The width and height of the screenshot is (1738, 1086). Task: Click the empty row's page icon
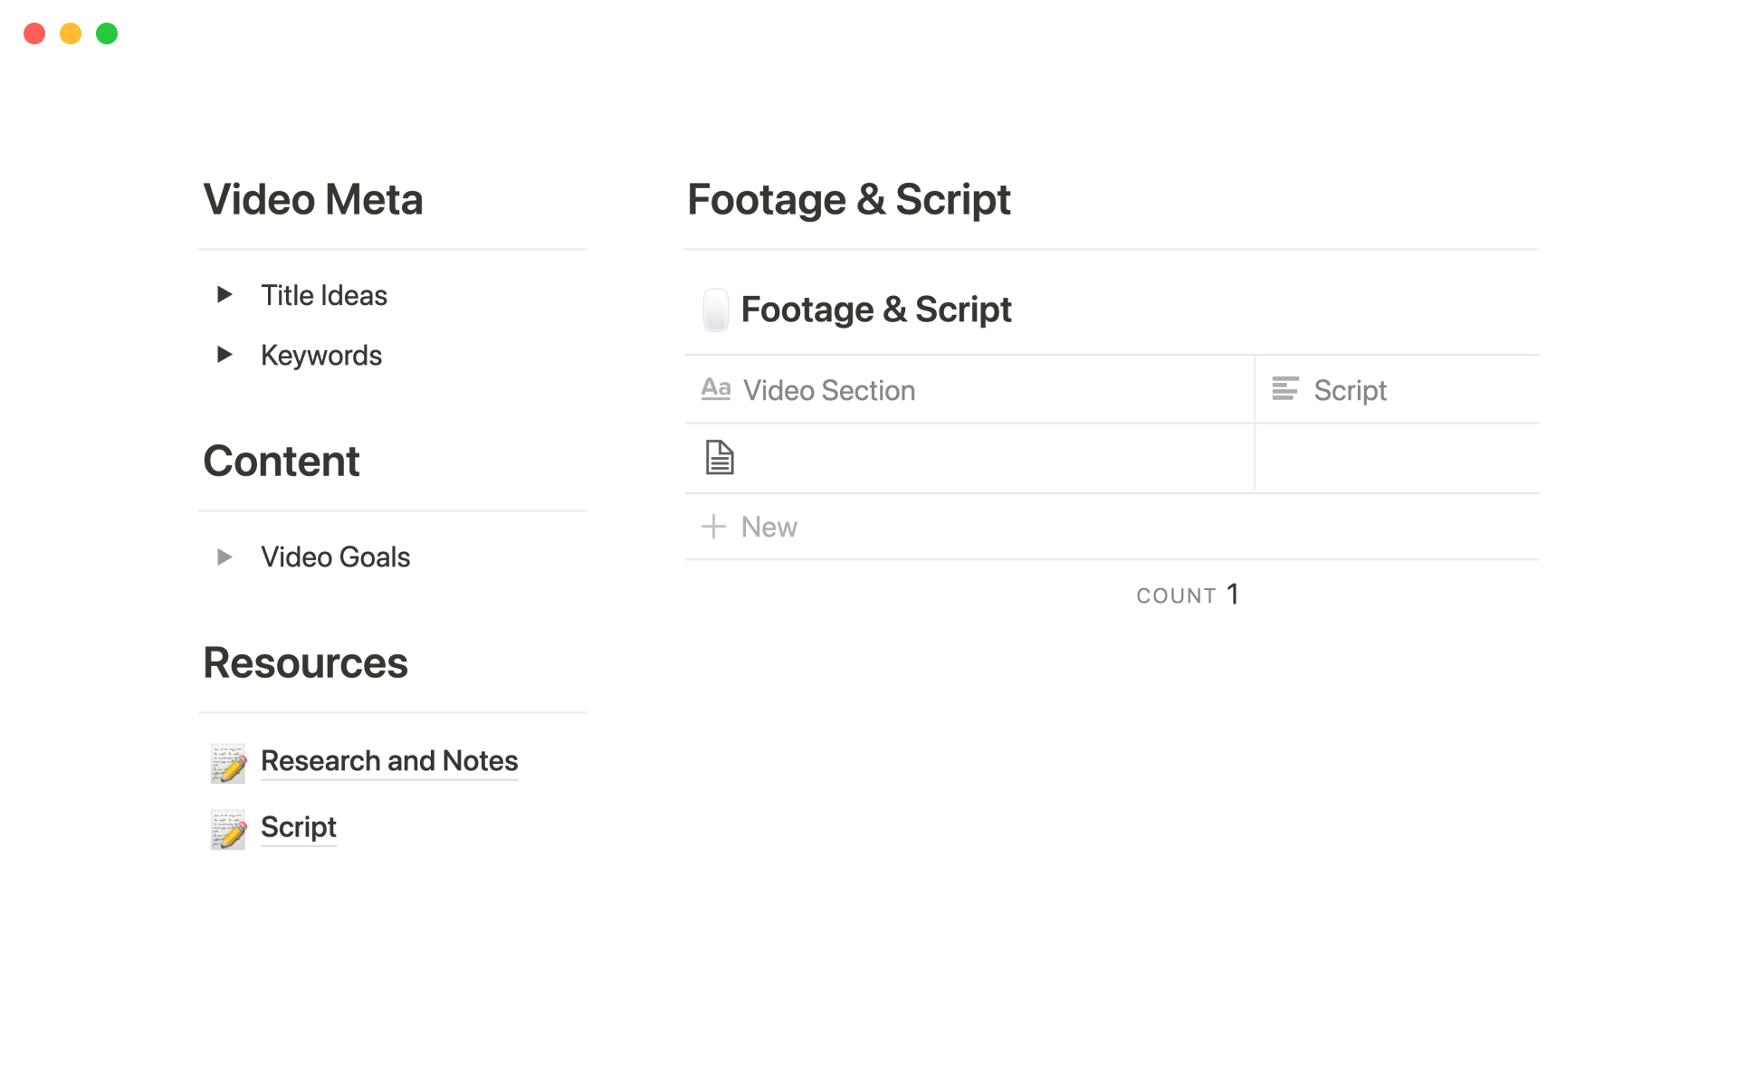[x=720, y=458]
